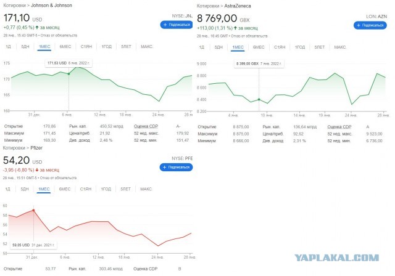Click the -3,95 (-6,80 %) Pfizer change
Viewport: 395px width, 276px height.
pos(18,170)
